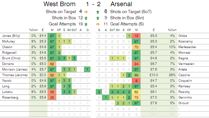Click Coquelin's red 8 minutes cell
Screen dimensions: 209x118
coord(137,80)
